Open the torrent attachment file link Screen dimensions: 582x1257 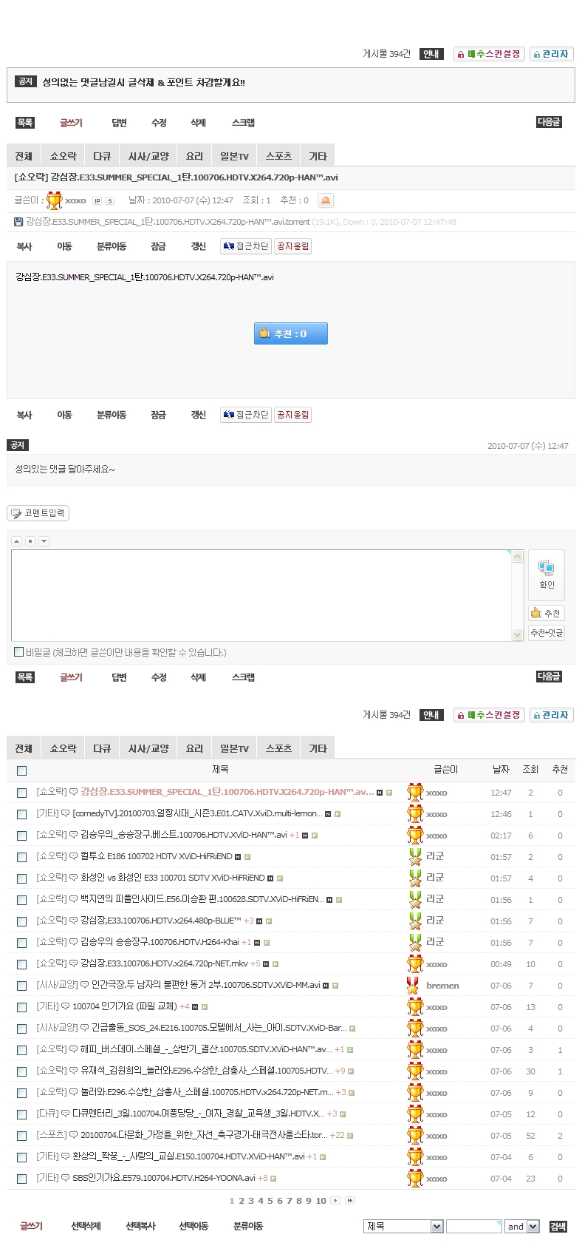[168, 222]
